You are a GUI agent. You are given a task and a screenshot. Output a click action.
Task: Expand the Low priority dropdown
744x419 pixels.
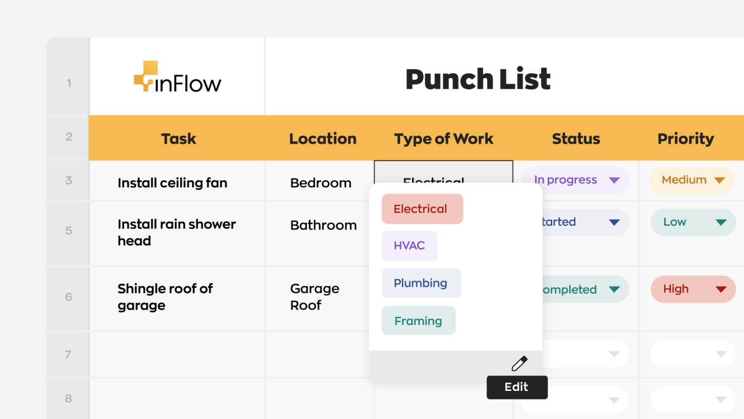[x=693, y=222]
